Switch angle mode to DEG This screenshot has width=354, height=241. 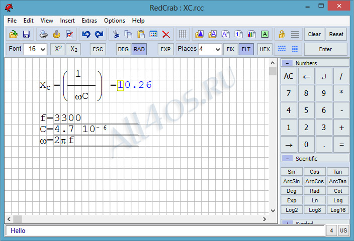pyautogui.click(x=123, y=49)
